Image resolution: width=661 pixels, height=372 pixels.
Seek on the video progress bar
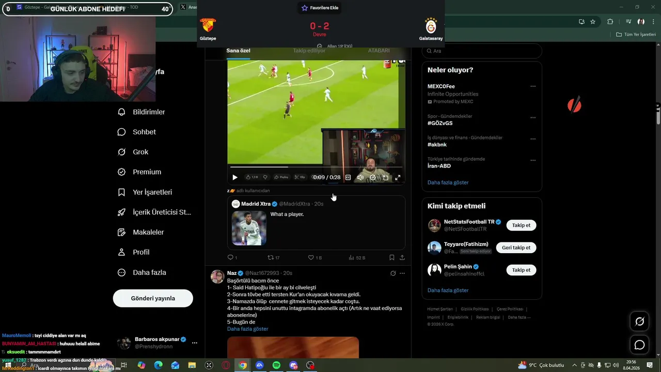pos(316,167)
